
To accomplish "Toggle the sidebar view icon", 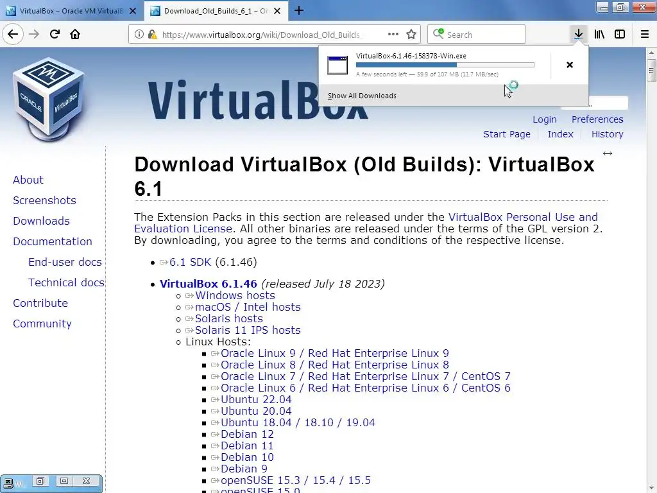I will [x=620, y=35].
